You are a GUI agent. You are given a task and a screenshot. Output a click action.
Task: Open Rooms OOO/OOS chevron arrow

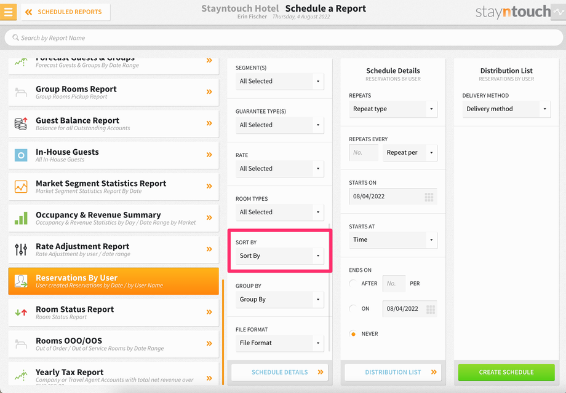click(x=209, y=343)
